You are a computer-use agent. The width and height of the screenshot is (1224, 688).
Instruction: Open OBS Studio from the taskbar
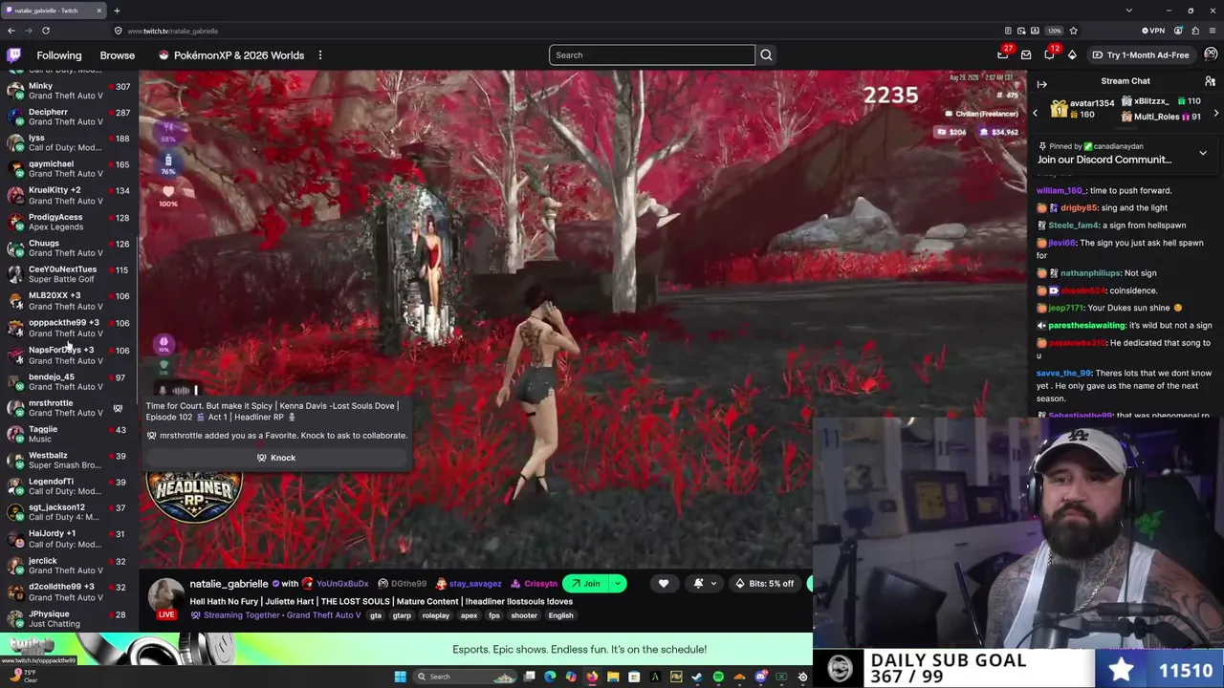(x=802, y=677)
